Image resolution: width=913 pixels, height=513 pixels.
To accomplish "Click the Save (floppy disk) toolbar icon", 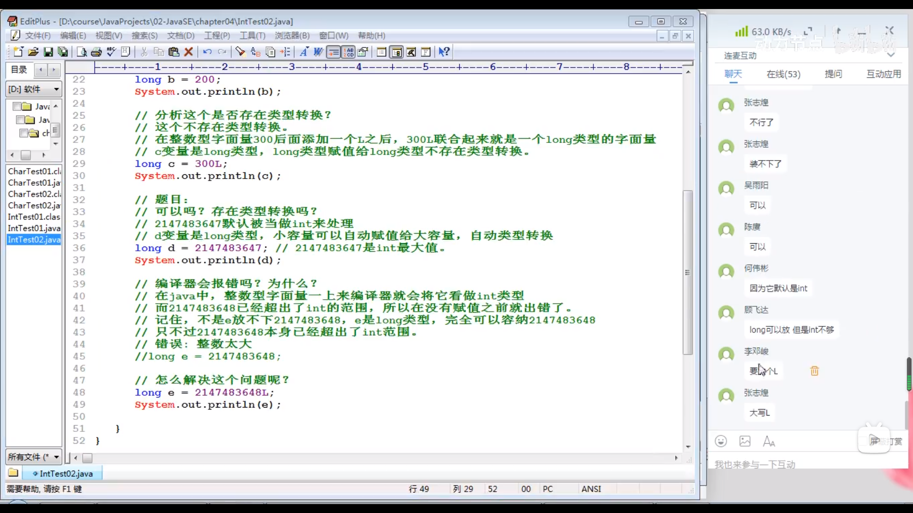I will point(48,52).
